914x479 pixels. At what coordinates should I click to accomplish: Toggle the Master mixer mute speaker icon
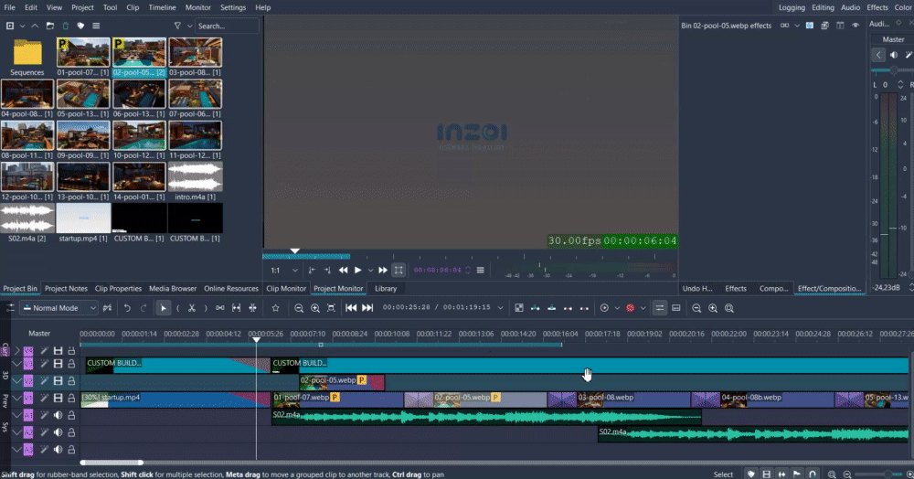[x=894, y=55]
